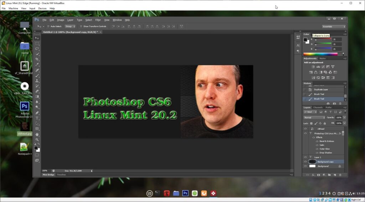Viewport: 365px width, 202px height.
Task: Delete layer using Layers panel trash icon
Action: click(x=340, y=175)
